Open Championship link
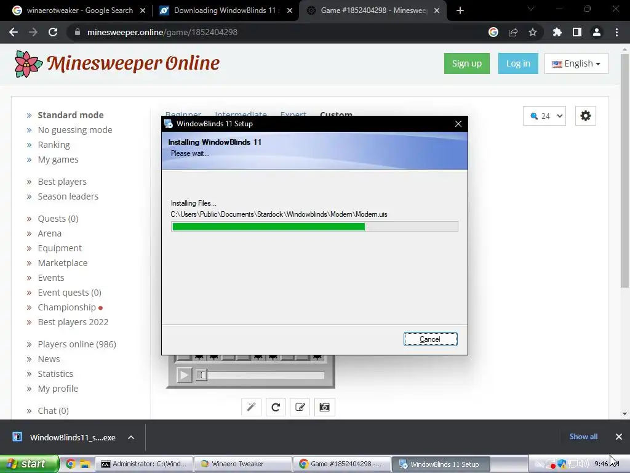 (66, 307)
